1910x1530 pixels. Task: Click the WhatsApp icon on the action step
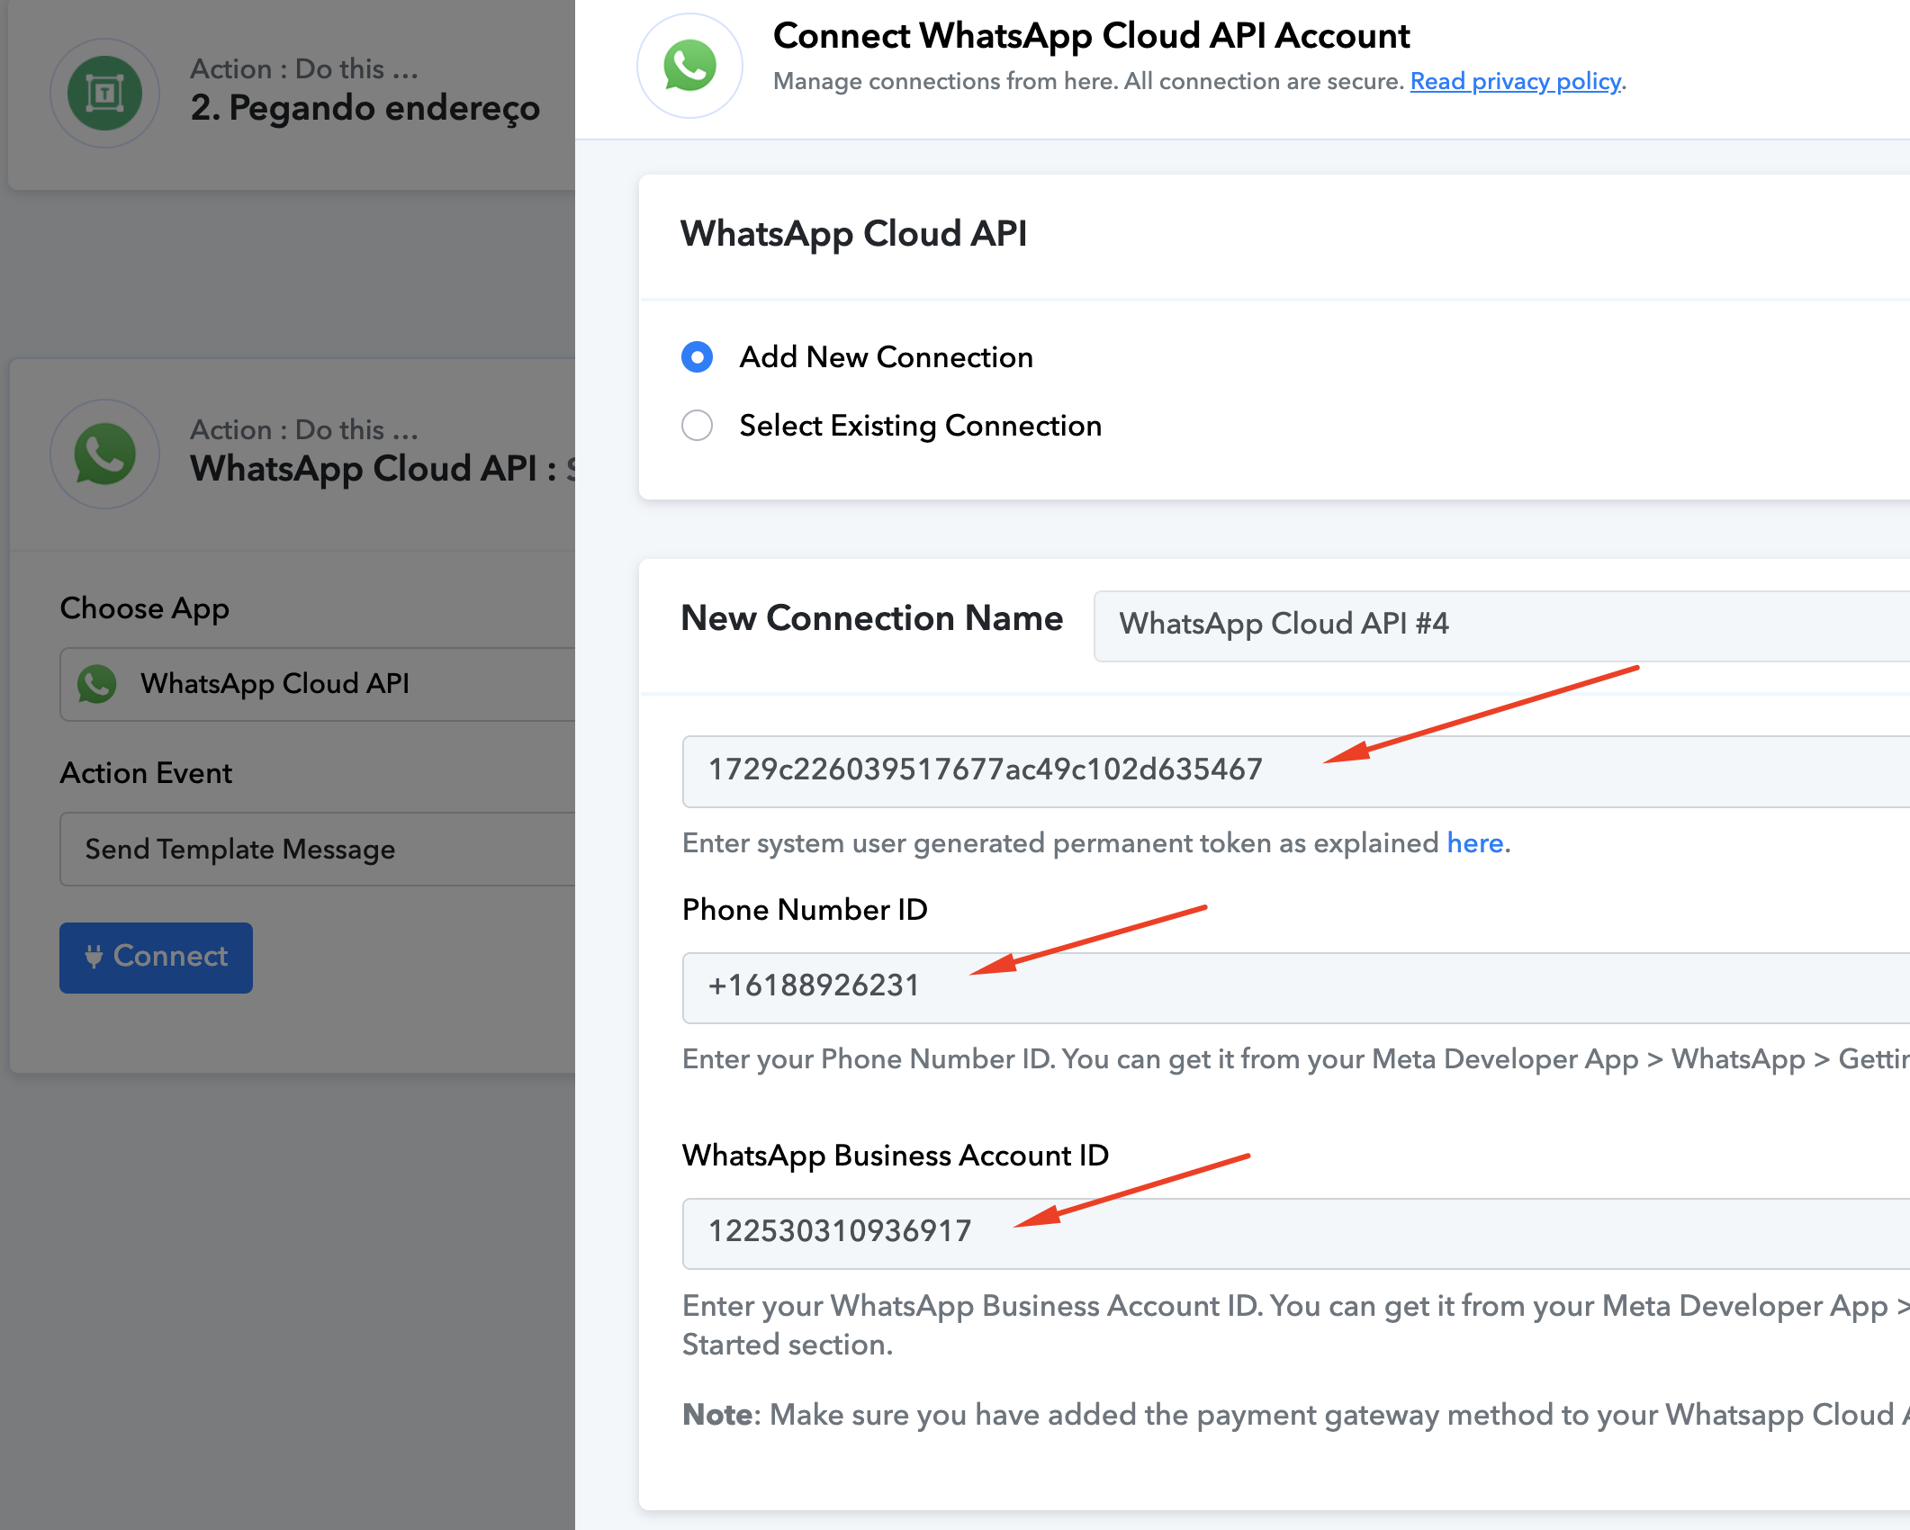[x=105, y=454]
